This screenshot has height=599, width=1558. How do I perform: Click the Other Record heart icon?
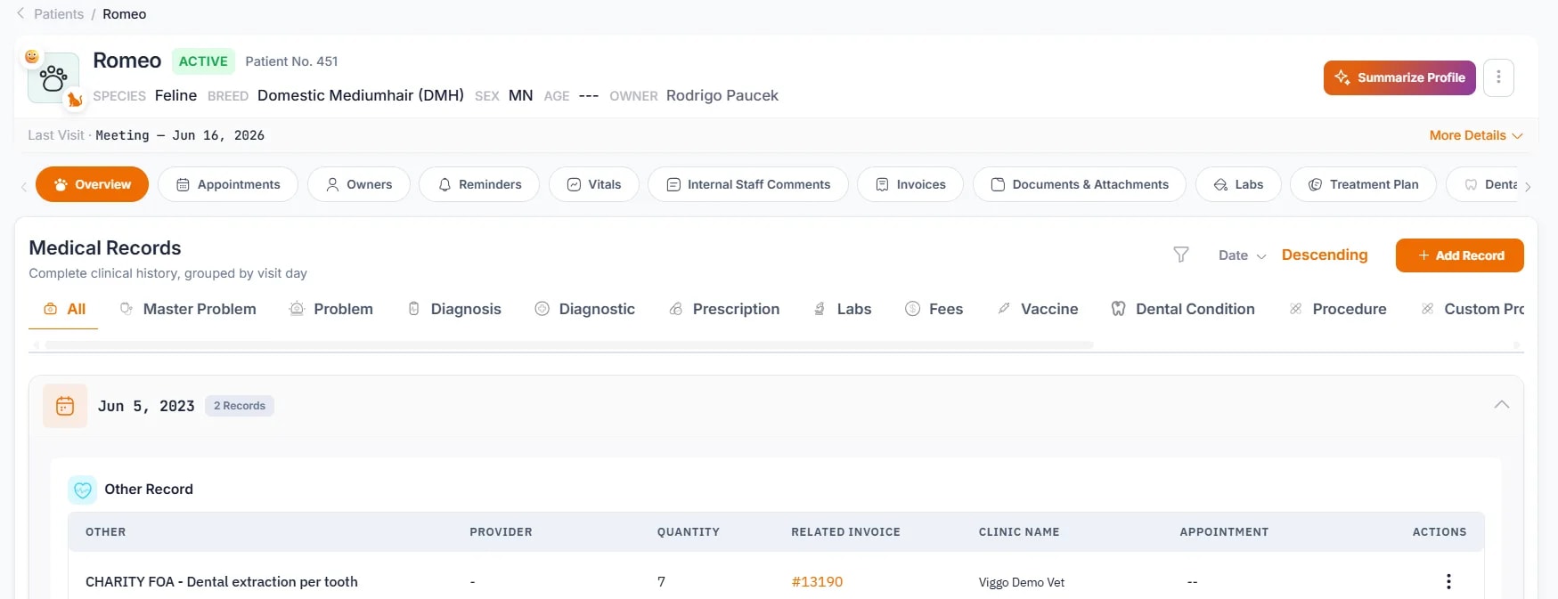pos(83,490)
